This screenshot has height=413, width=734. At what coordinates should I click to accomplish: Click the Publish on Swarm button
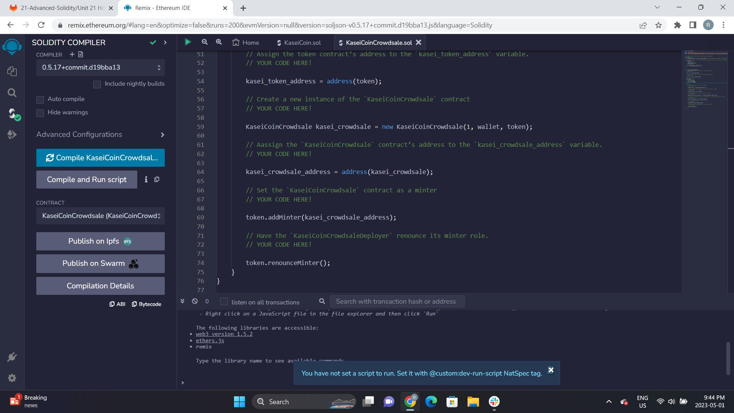tap(100, 263)
